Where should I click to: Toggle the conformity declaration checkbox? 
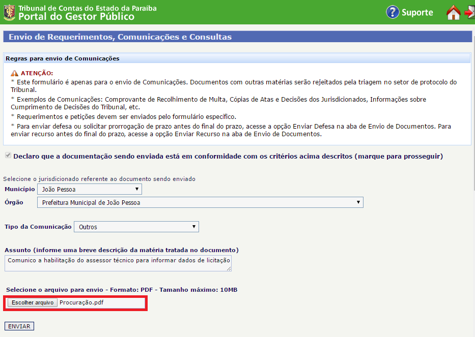[x=8, y=156]
